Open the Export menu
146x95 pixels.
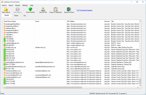[x=11, y=5]
